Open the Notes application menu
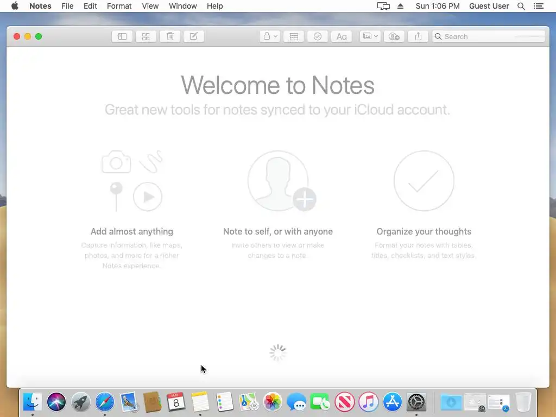Image resolution: width=556 pixels, height=417 pixels. pyautogui.click(x=40, y=6)
